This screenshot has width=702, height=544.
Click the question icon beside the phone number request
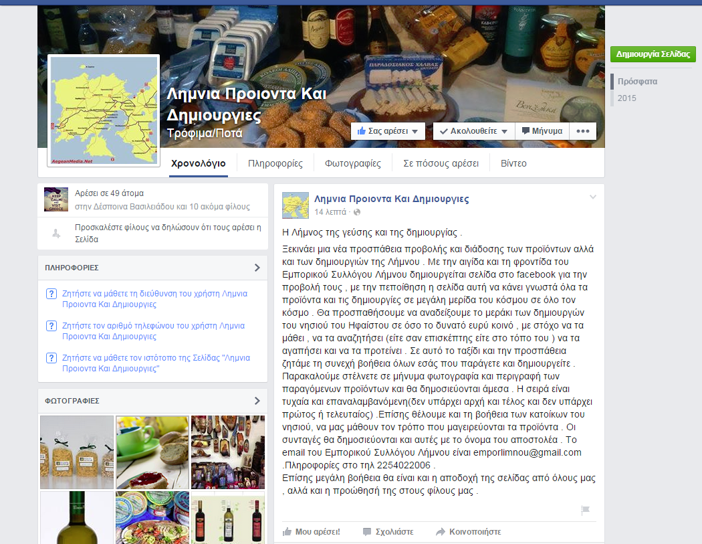coord(51,327)
